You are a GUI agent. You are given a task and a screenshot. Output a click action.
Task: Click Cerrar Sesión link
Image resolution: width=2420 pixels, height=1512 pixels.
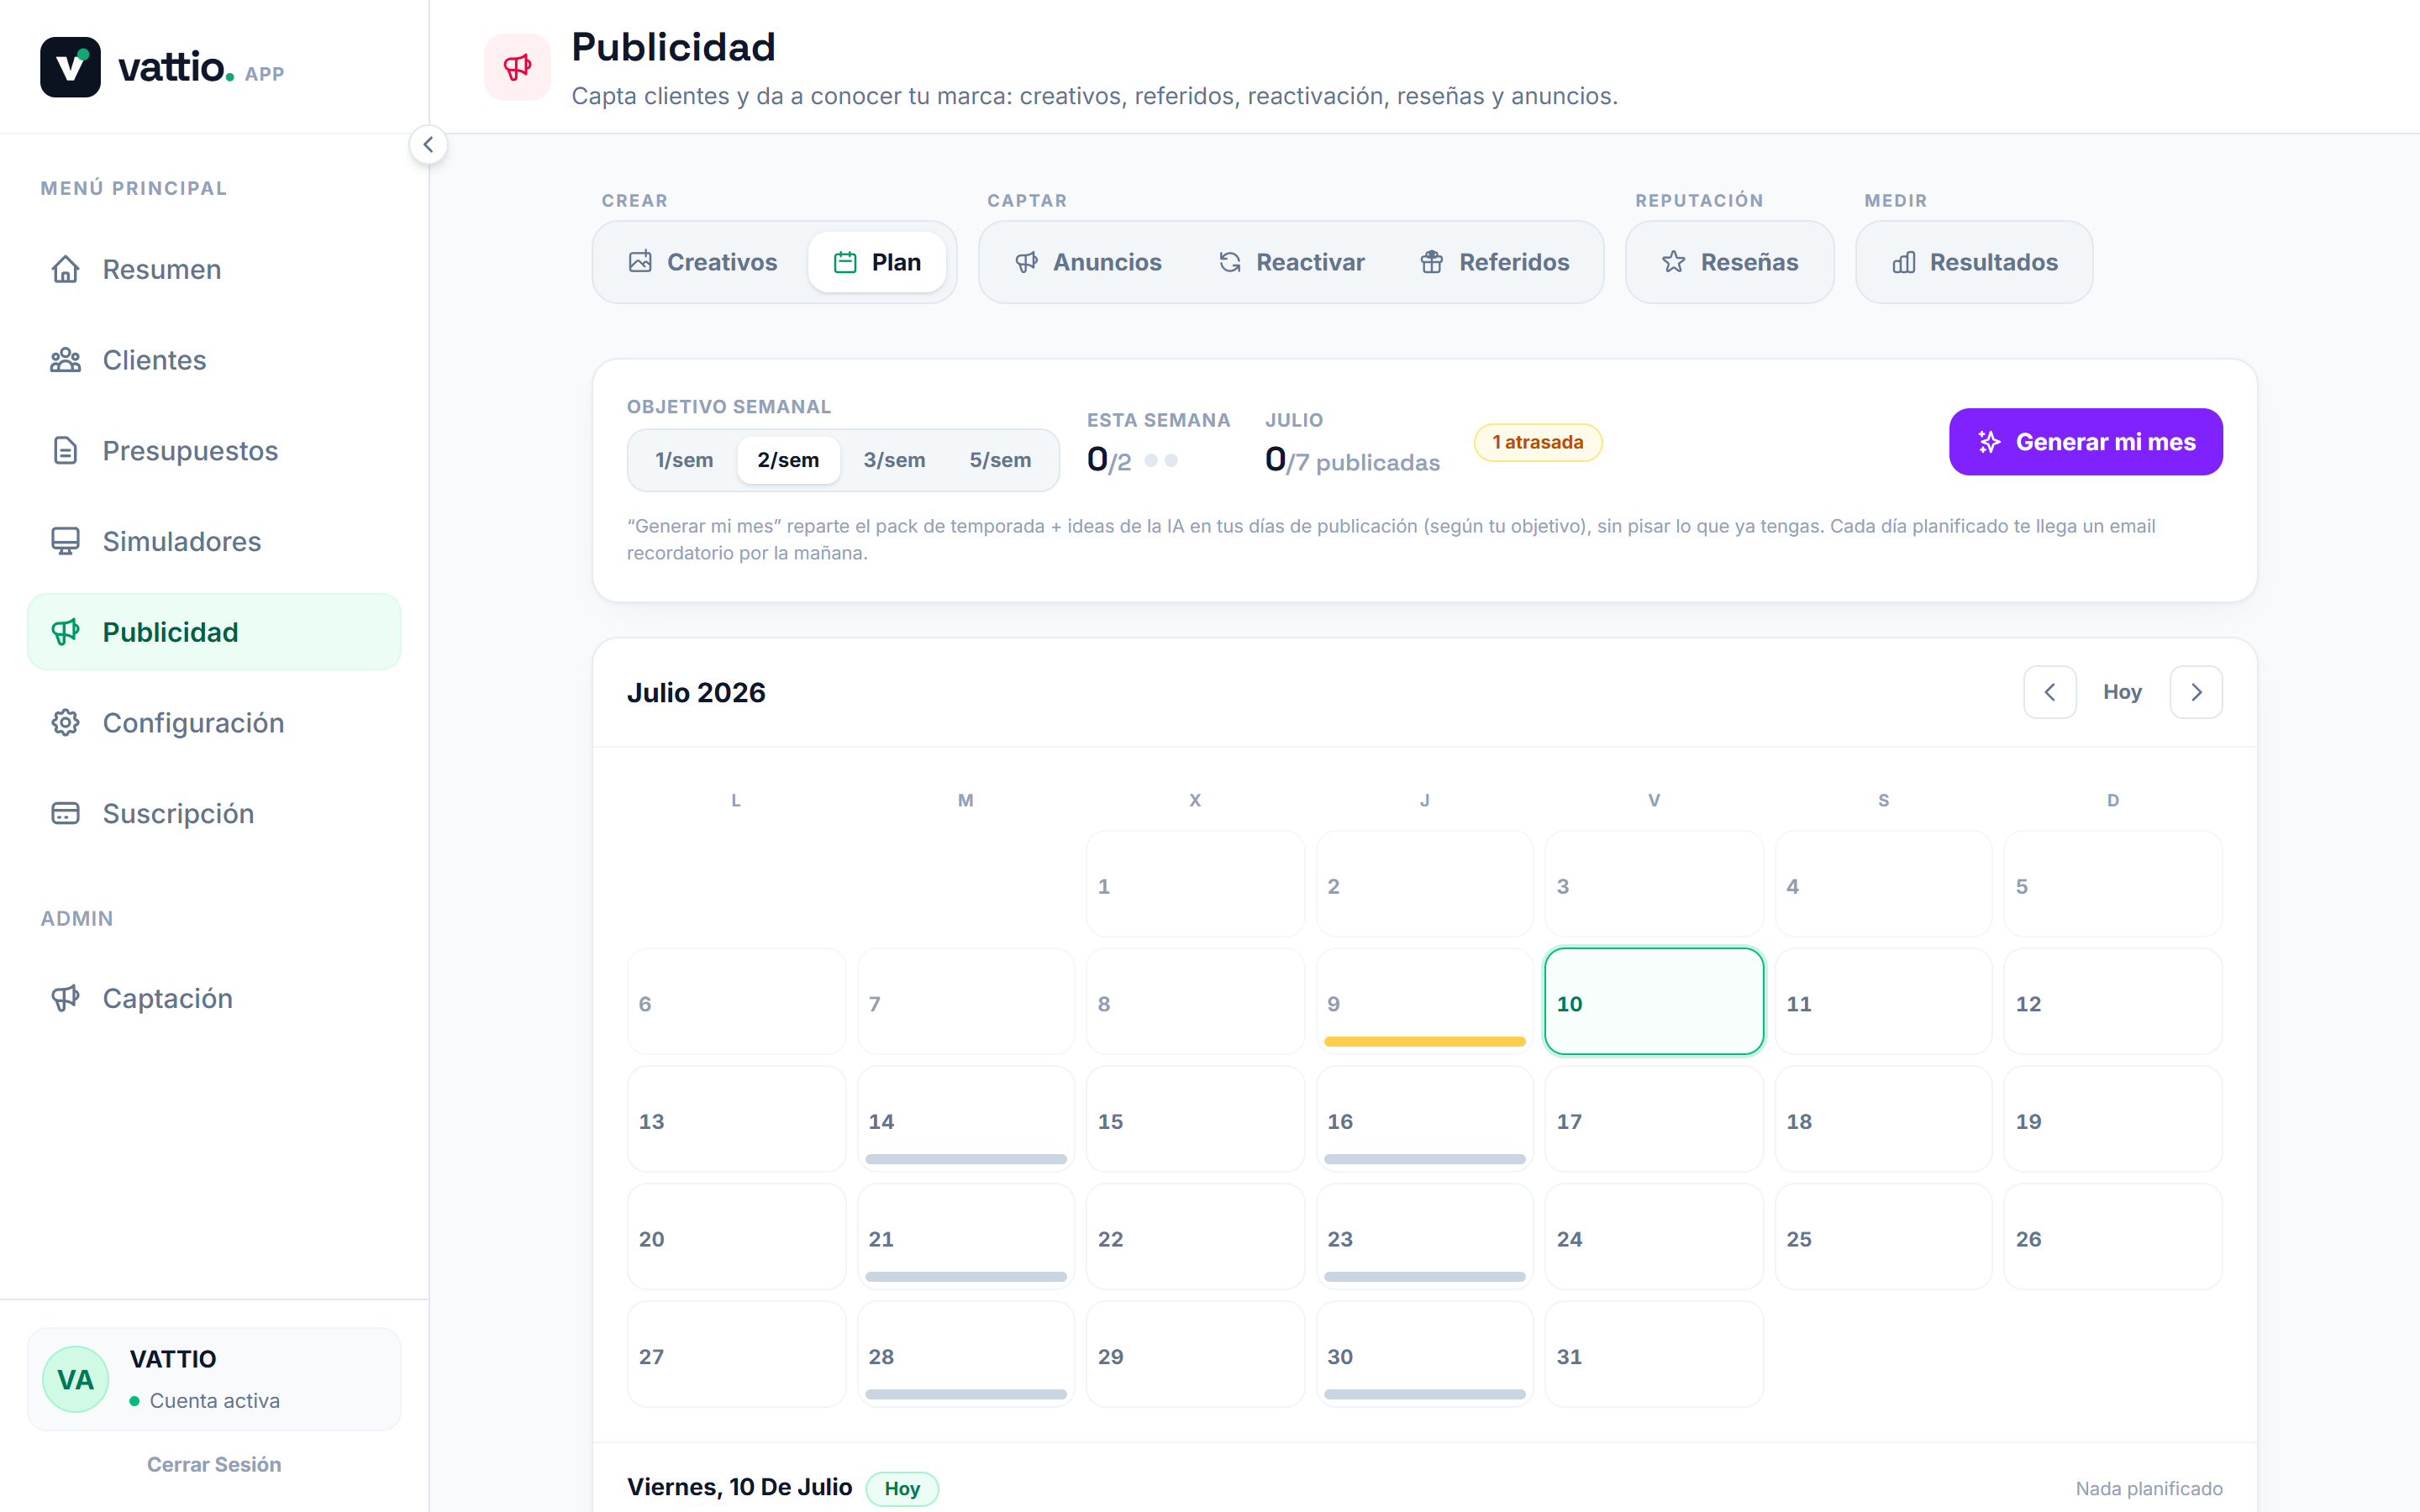214,1464
